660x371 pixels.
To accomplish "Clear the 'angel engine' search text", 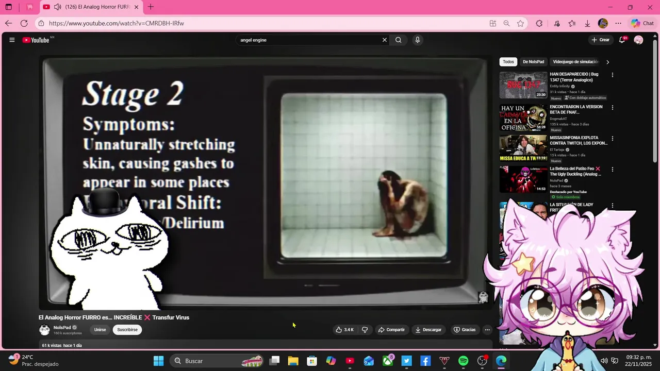I will tap(384, 40).
